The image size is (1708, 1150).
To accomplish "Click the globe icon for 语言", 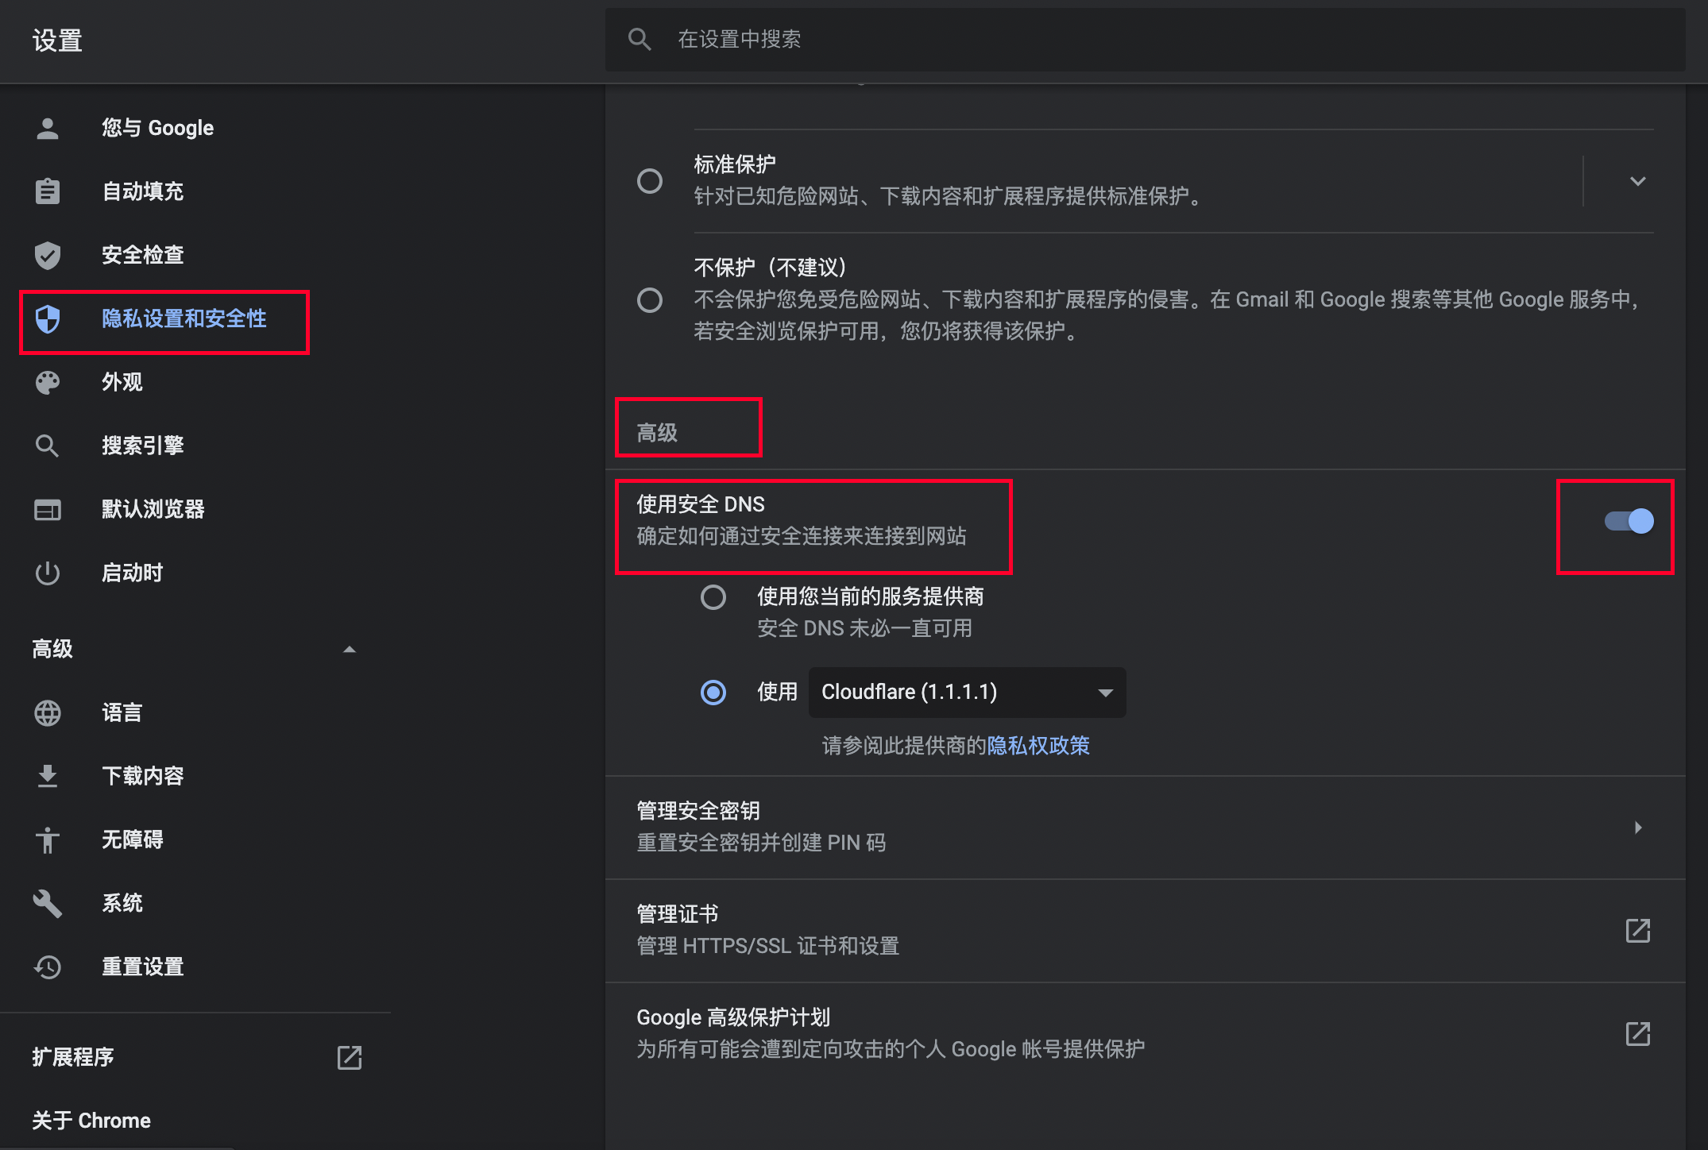I will (x=48, y=712).
